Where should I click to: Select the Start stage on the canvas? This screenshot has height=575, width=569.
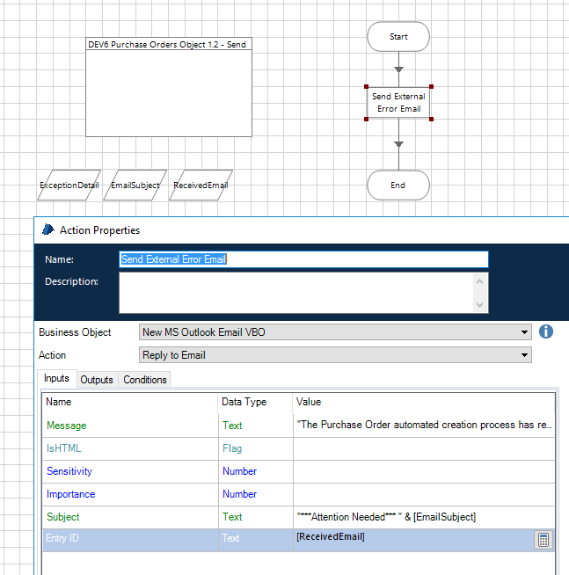click(x=398, y=37)
